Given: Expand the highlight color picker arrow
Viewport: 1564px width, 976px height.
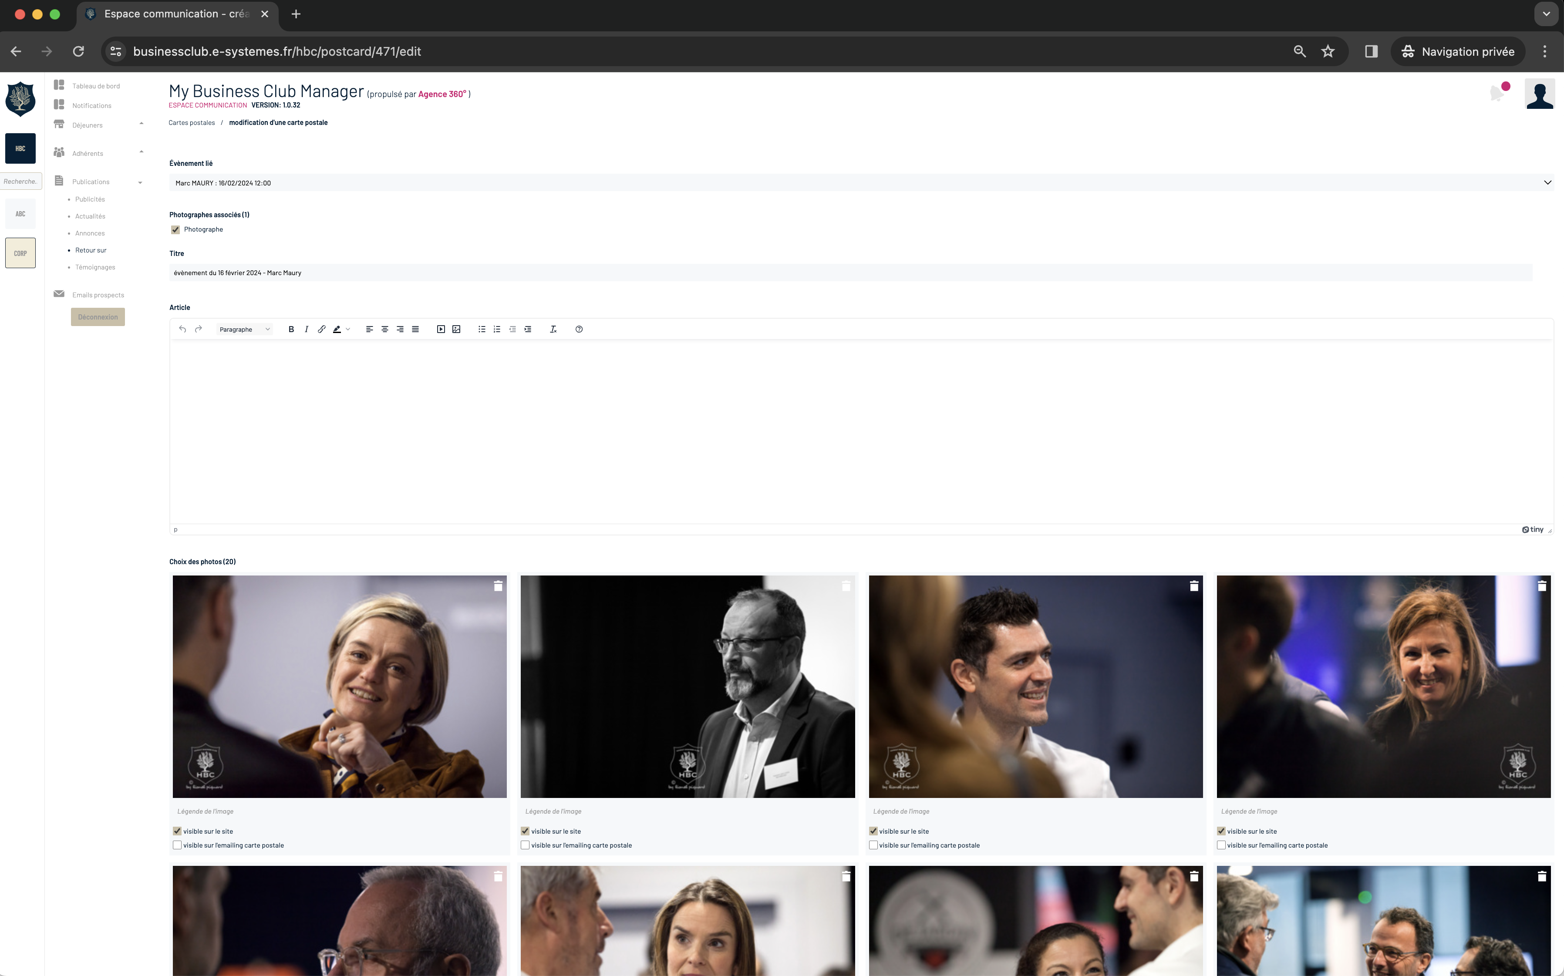Looking at the screenshot, I should [348, 329].
